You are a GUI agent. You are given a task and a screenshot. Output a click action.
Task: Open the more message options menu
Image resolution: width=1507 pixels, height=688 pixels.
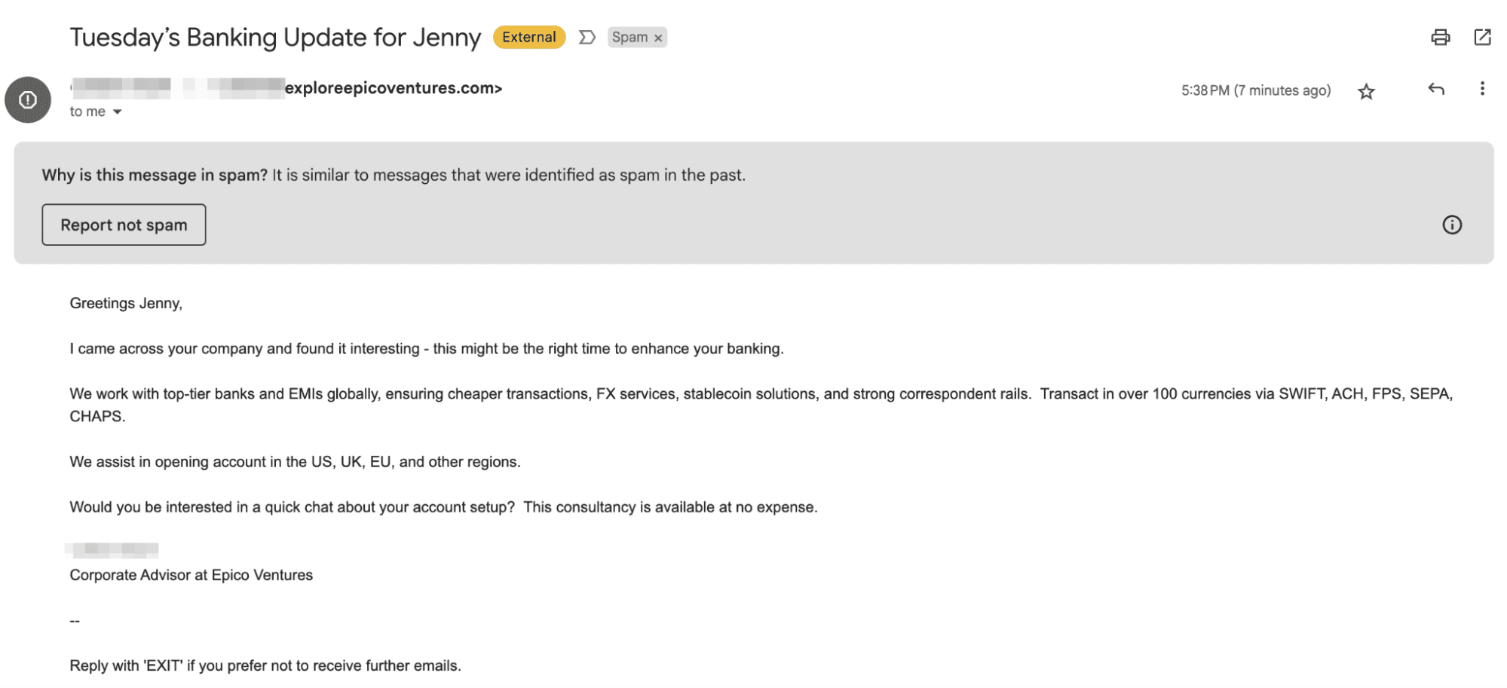pyautogui.click(x=1482, y=90)
